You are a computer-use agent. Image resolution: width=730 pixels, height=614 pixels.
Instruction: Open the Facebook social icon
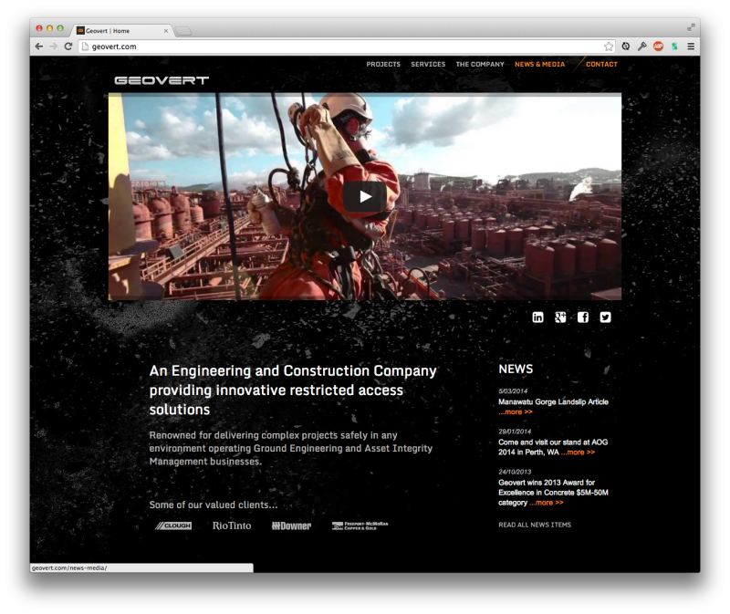pos(583,317)
